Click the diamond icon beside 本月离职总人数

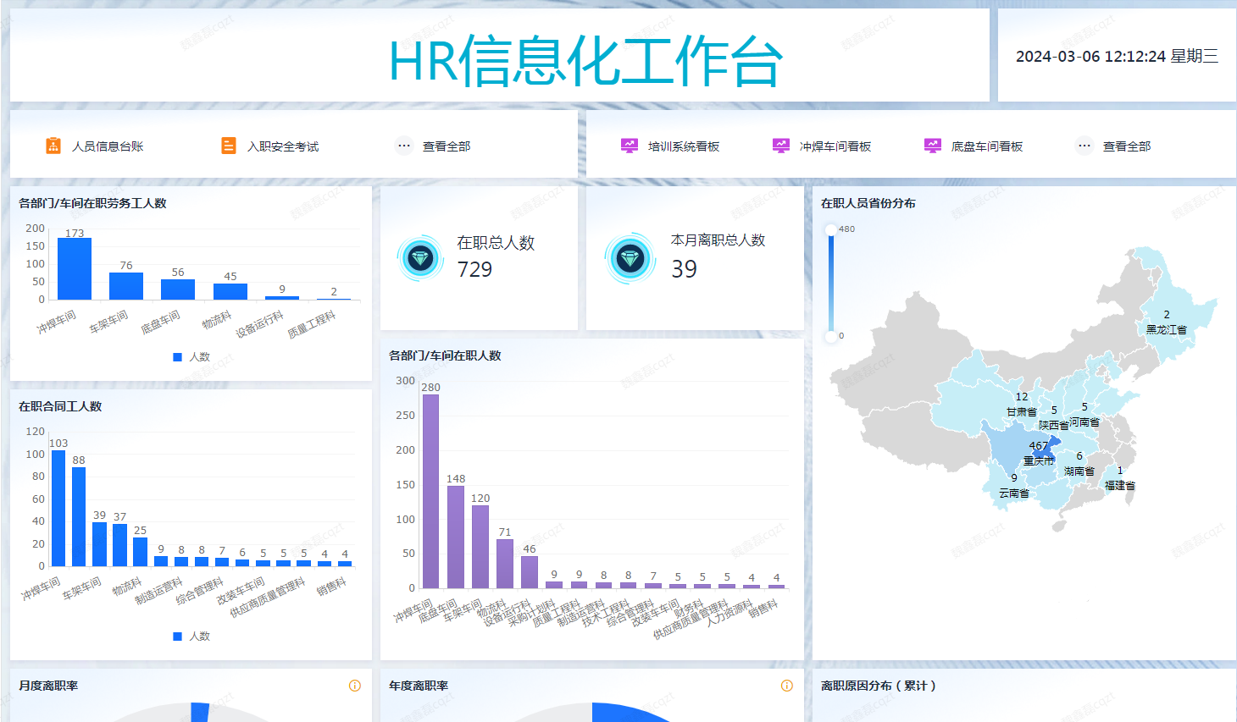point(628,257)
